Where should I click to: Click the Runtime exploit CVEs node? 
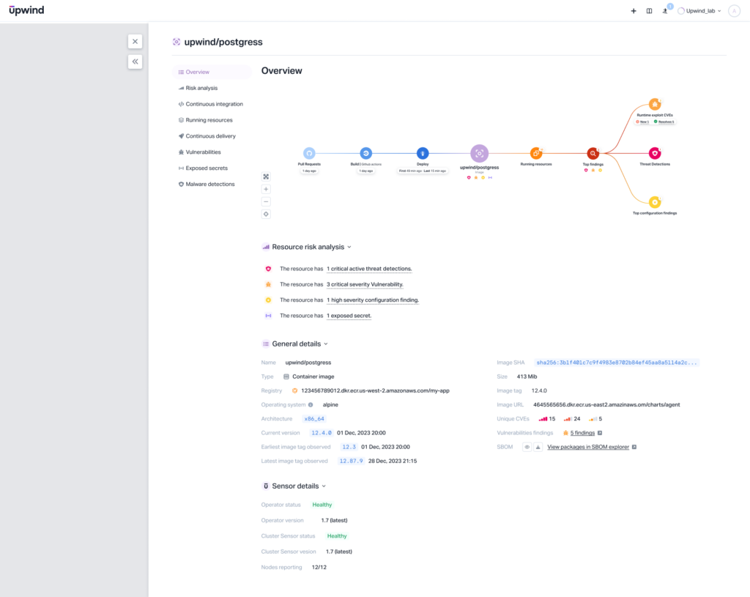(655, 104)
